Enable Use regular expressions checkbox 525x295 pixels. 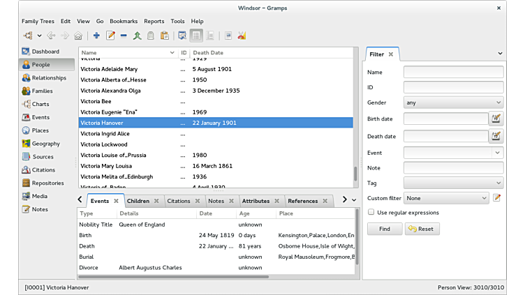coord(371,212)
